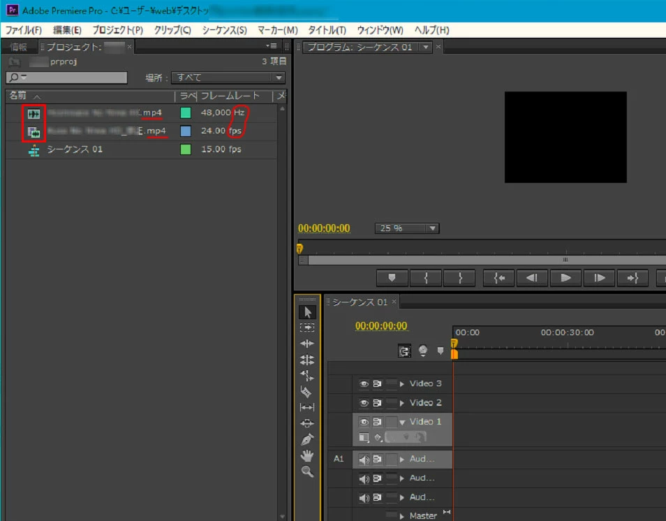Select the Pen tool
Viewport: 666px width, 521px height.
click(x=307, y=439)
